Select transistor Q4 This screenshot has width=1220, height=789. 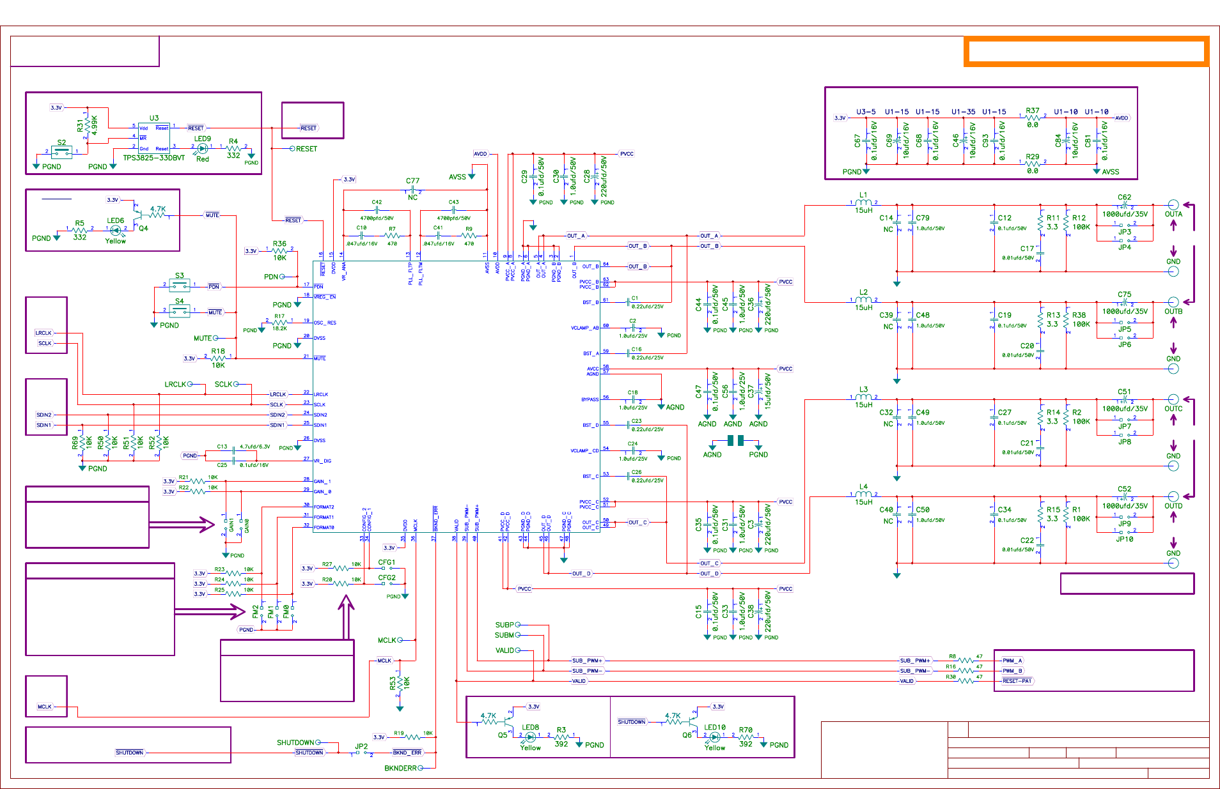pyautogui.click(x=136, y=216)
